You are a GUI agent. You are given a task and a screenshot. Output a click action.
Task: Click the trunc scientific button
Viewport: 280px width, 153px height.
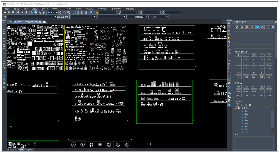coord(269,96)
